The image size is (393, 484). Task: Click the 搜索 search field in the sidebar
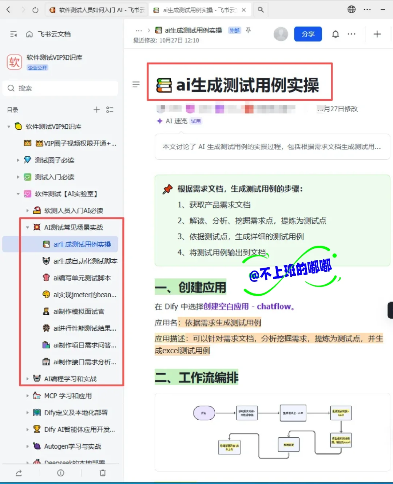60,88
